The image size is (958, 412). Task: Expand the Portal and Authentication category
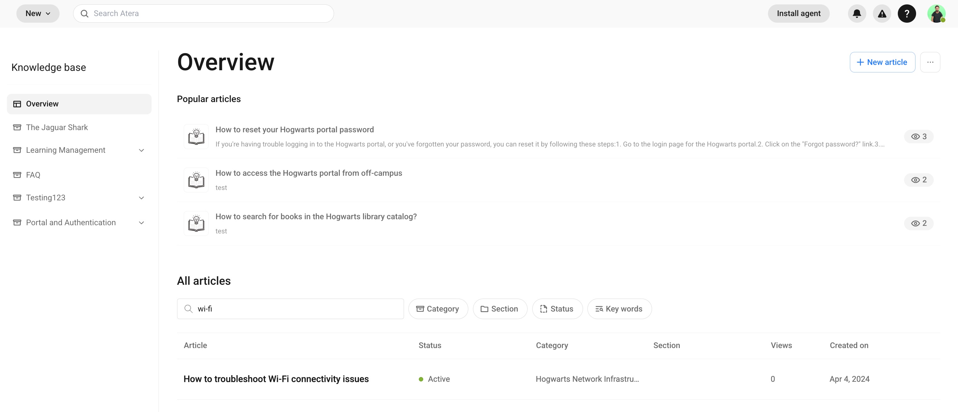point(141,223)
